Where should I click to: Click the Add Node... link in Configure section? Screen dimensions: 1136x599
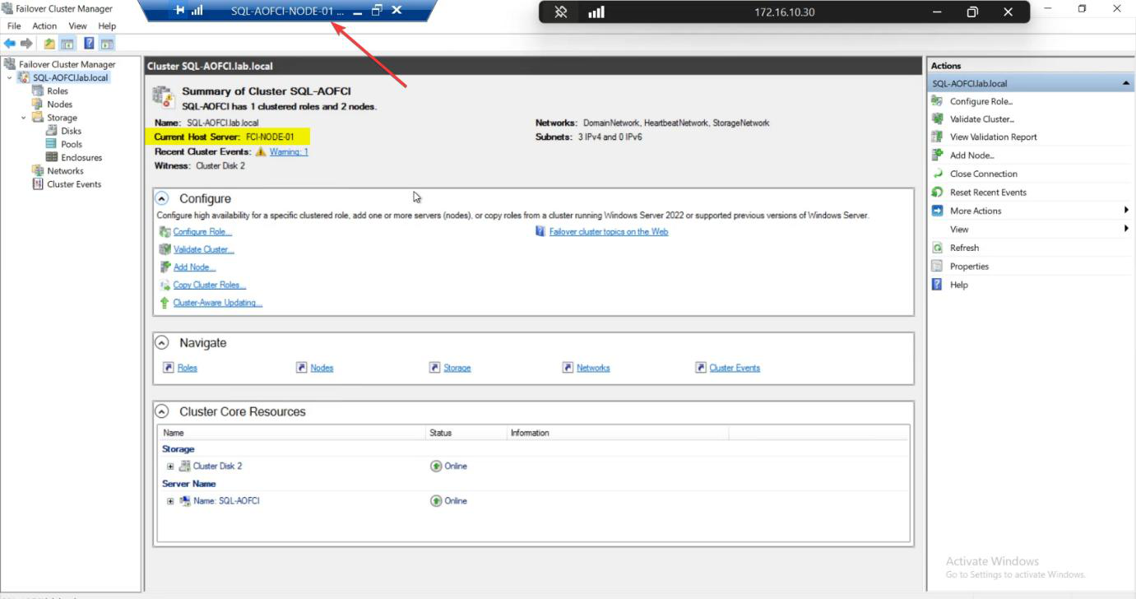click(194, 267)
